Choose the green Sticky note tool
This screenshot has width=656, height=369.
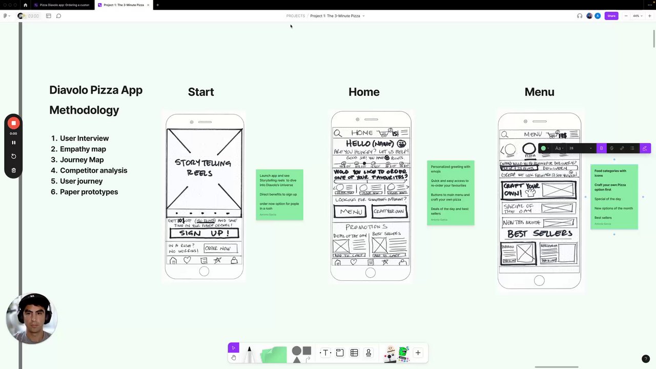click(274, 355)
